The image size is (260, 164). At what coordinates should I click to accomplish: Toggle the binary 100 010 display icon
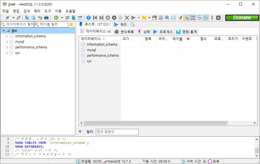tap(193, 18)
